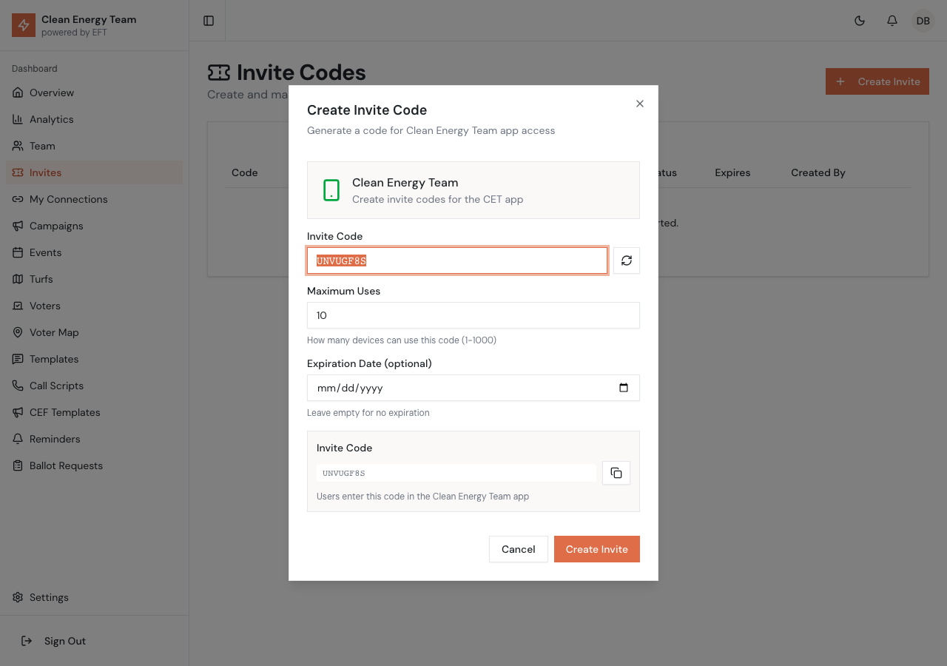947x666 pixels.
Task: Click the Reminders bell icon in the sidebar
Action: 16,438
